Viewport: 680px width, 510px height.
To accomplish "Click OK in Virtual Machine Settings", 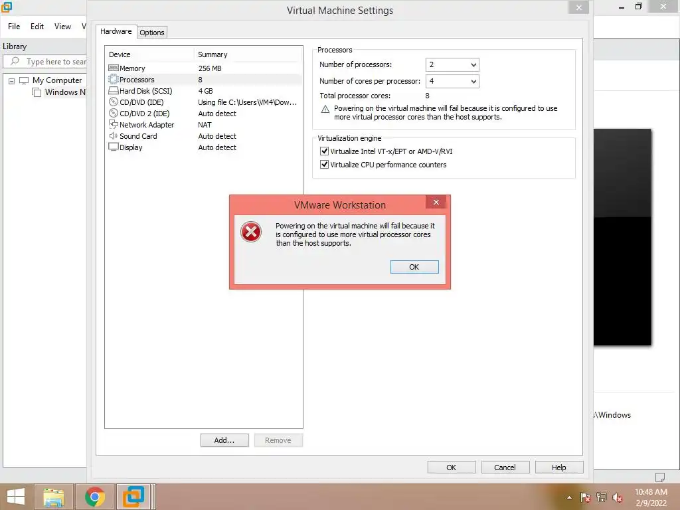I will click(x=452, y=467).
